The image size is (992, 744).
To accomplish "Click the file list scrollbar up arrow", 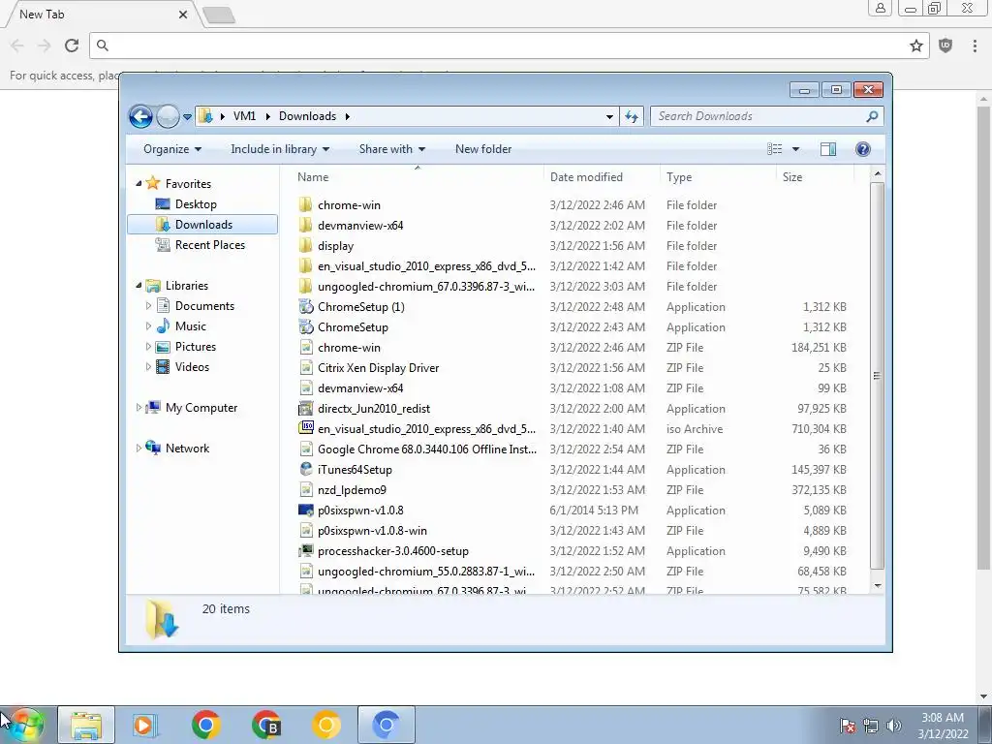I will point(877,174).
